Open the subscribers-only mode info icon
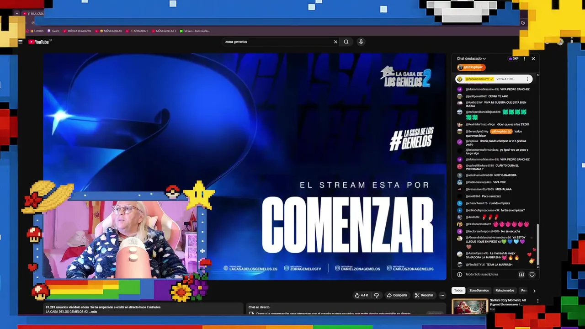 (460, 274)
